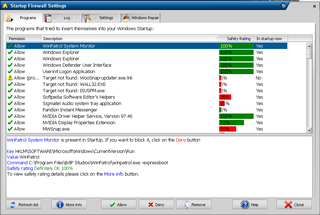Click green checkmark for NVIDIA Display Properties Extension
Image resolution: width=320 pixels, height=215 pixels.
pos(10,122)
